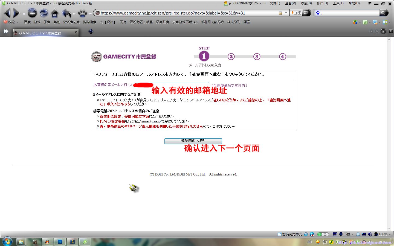Open Windows Explorer from the taskbar
394x246 pixels.
point(21,242)
